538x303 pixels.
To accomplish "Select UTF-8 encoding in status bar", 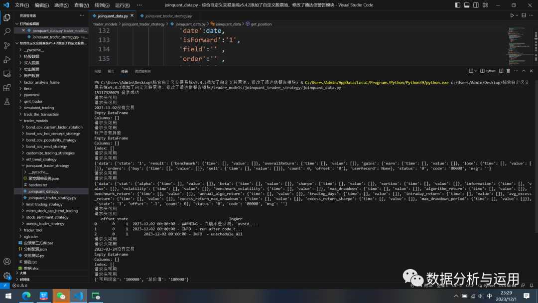I will pyautogui.click(x=457, y=286).
